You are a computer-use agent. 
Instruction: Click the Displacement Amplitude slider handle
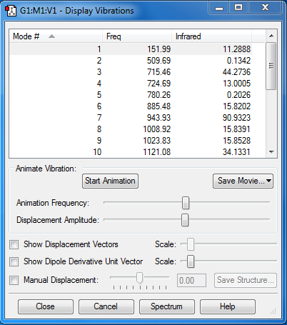[x=185, y=220]
